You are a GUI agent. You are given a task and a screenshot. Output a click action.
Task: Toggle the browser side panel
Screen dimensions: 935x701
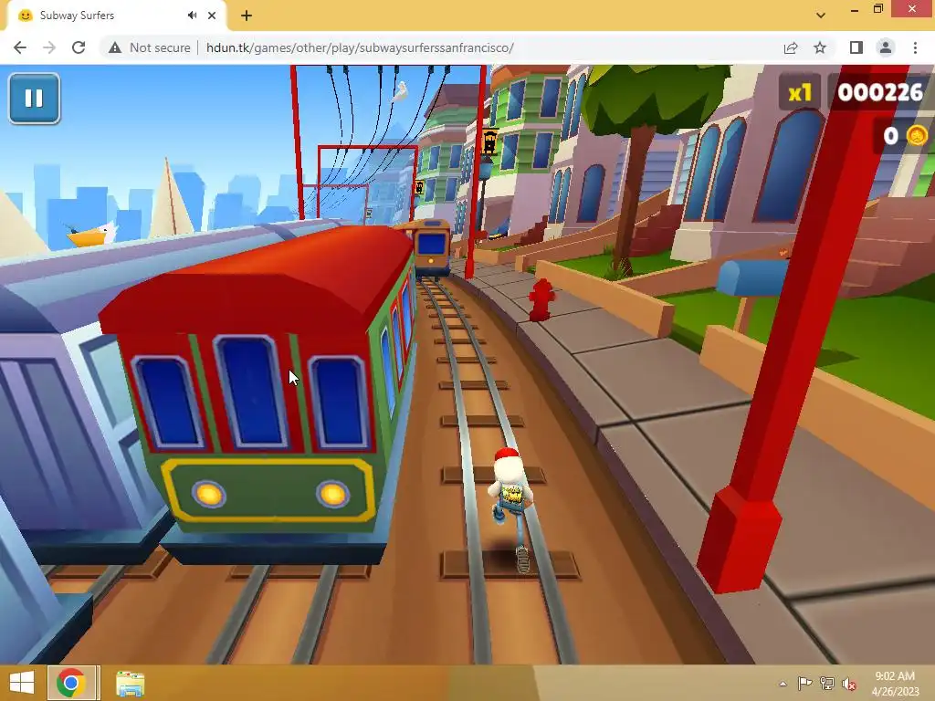coord(856,47)
